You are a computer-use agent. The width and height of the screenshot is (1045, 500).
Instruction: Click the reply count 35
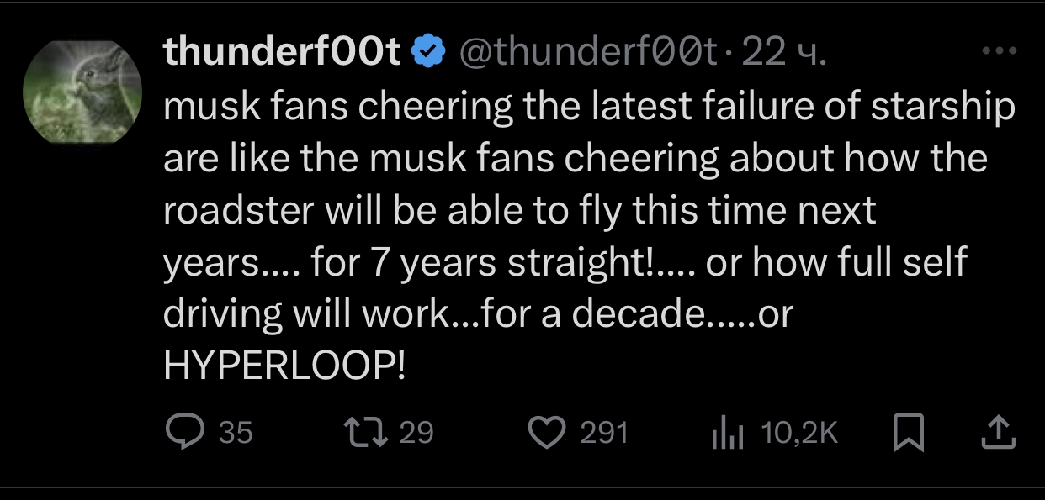click(x=236, y=434)
